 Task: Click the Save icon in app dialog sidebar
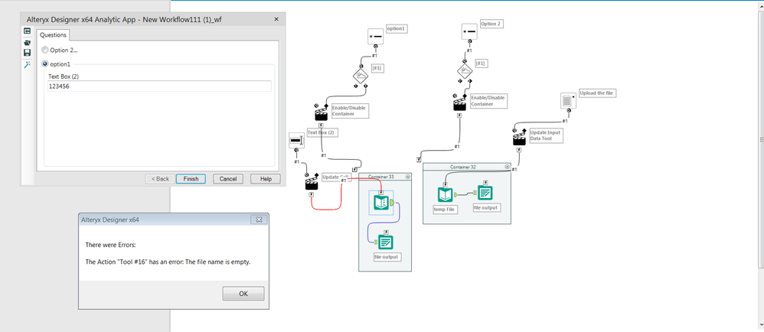tap(28, 53)
